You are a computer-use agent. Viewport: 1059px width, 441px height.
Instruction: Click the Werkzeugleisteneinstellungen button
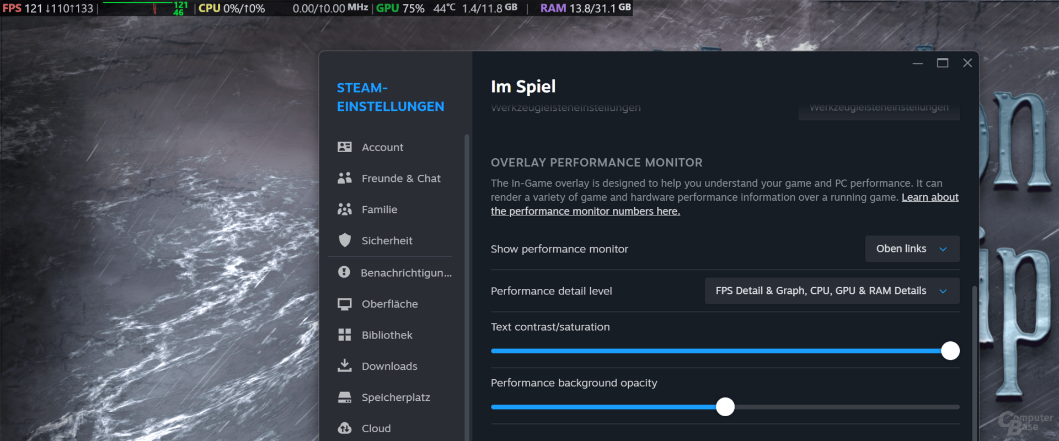[879, 110]
